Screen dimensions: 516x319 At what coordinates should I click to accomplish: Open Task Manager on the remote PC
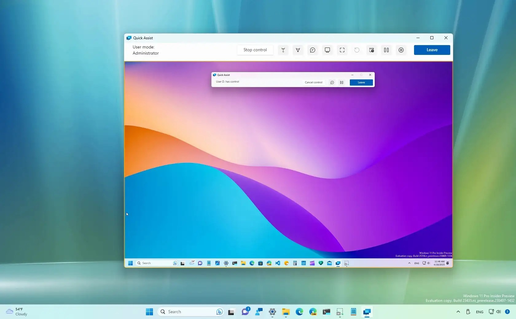click(x=371, y=50)
